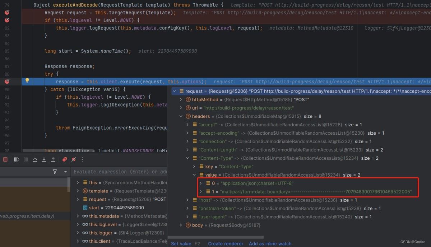
Task: Open the threads dropdown arrow beside filter
Action: point(65,172)
